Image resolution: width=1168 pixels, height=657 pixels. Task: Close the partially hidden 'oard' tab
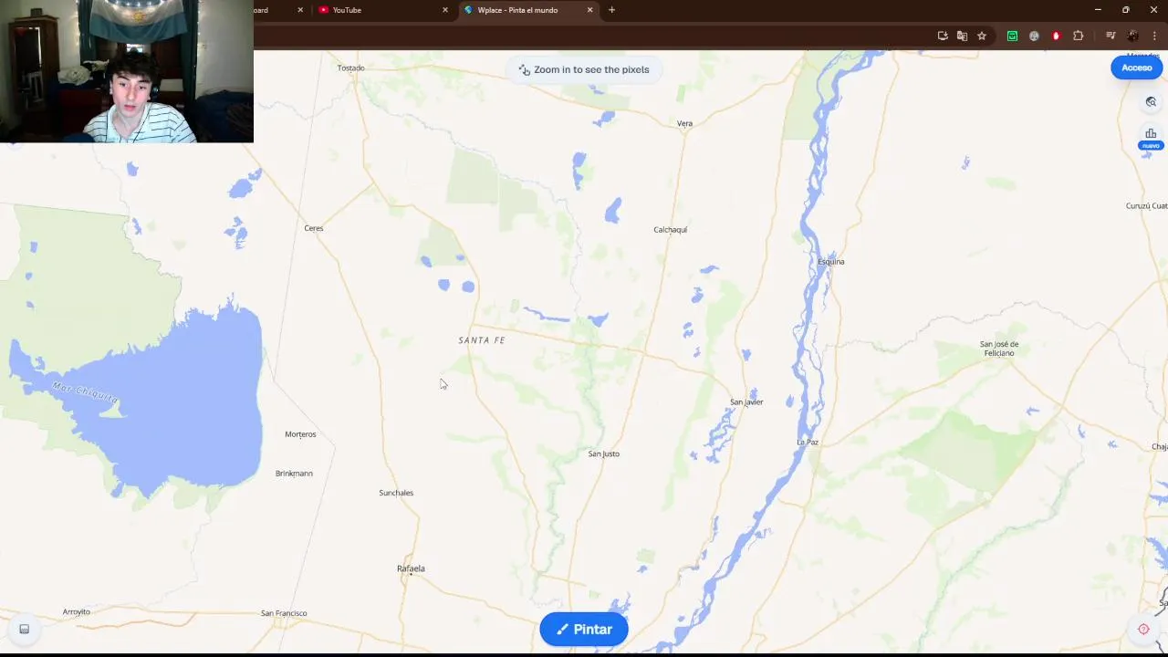tap(300, 10)
